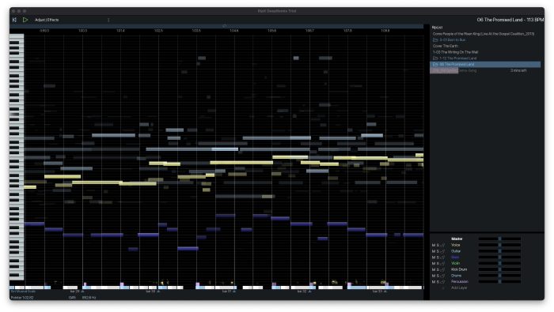554x312 pixels.
Task: Open the 1-12 The Promised Land playlist item
Action: (x=458, y=58)
